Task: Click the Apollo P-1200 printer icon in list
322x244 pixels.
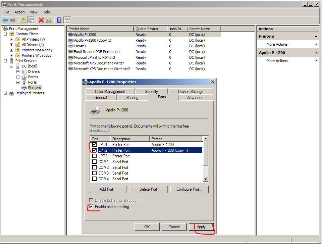Action: tap(71, 35)
